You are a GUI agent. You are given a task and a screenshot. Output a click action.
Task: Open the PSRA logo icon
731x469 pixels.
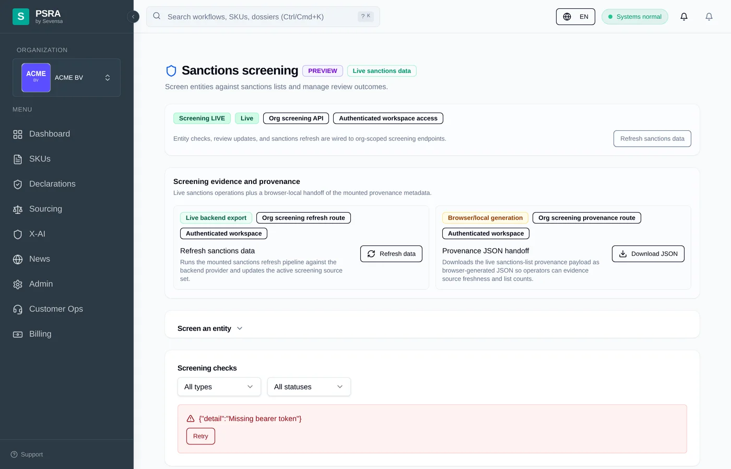click(x=21, y=16)
